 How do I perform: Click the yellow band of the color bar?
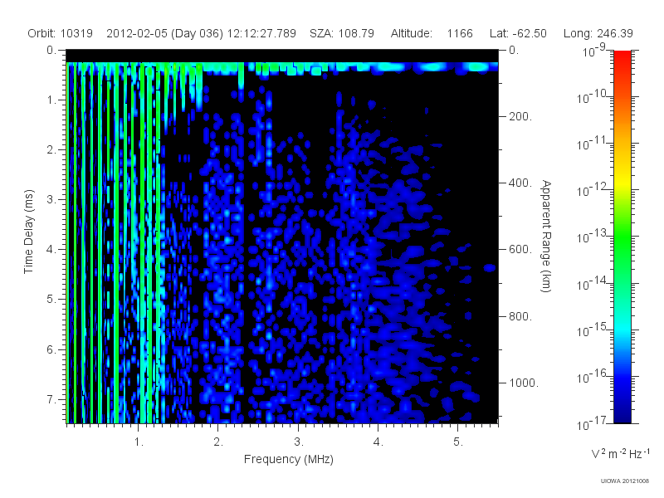pos(622,180)
